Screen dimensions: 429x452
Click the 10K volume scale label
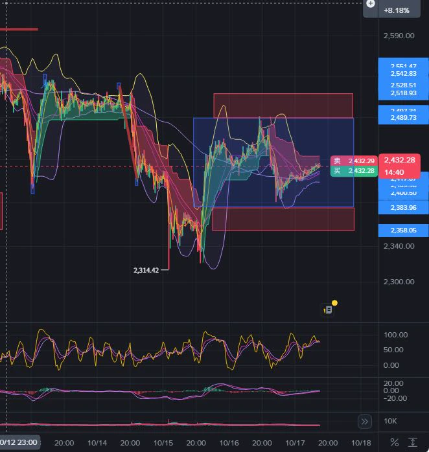click(390, 421)
